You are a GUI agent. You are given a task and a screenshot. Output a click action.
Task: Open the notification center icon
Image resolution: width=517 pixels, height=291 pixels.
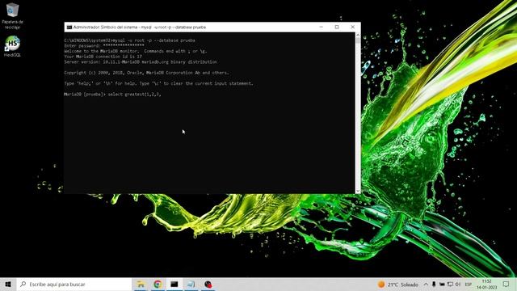[x=506, y=285]
